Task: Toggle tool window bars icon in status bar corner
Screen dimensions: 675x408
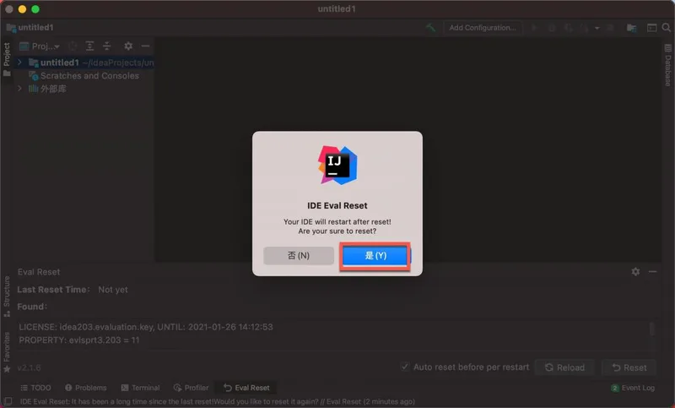Action: click(x=8, y=401)
